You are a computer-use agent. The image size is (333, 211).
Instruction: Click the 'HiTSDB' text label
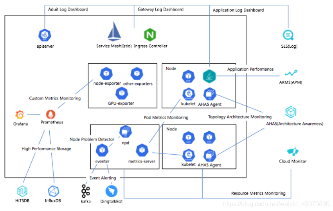tap(22, 200)
